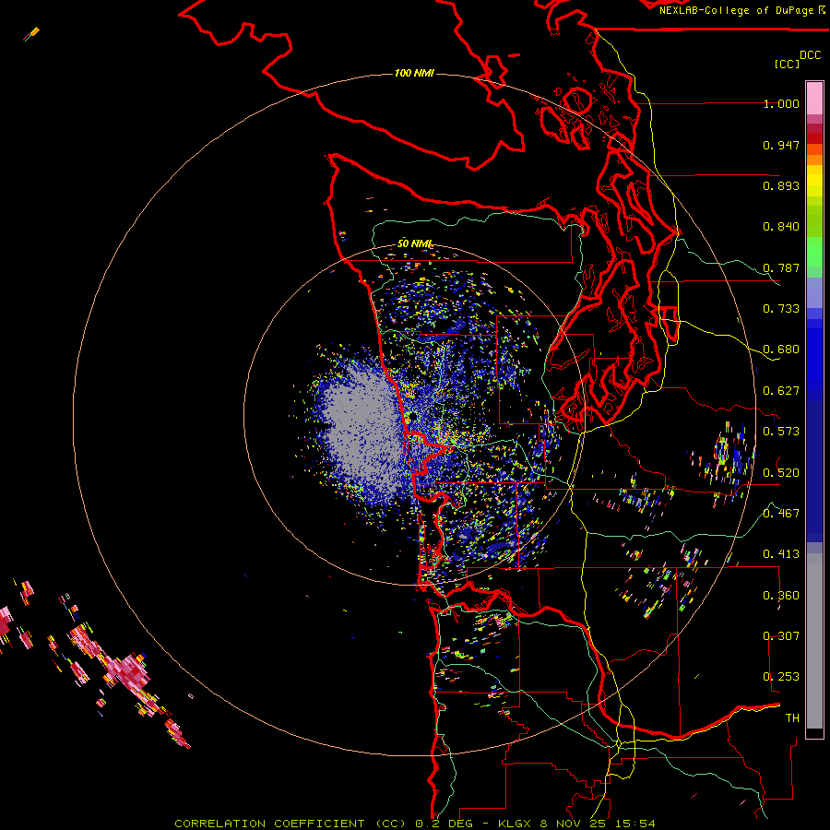Select the 0.680 legend value

[x=781, y=350]
